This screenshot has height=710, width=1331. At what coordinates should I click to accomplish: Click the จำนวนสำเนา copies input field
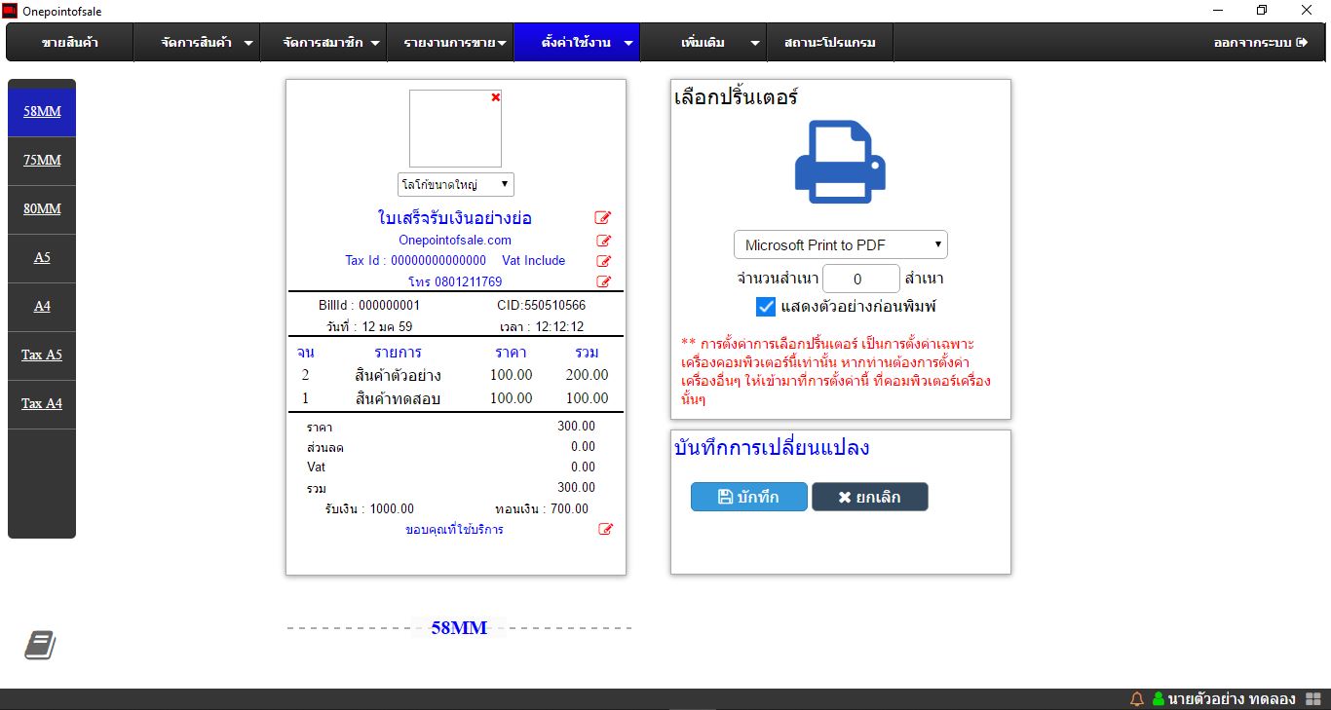click(860, 279)
